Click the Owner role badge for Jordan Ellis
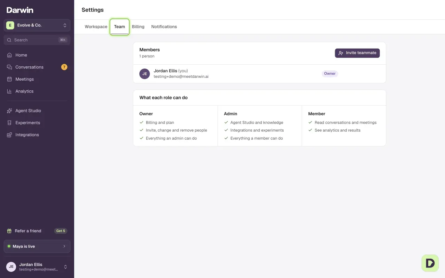Viewport: 445px width, 278px height. pos(330,74)
